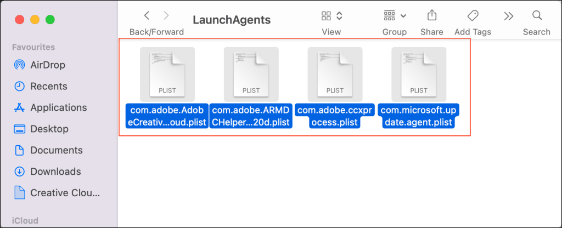
Task: Open the View mode switcher dropdown
Action: [x=332, y=16]
